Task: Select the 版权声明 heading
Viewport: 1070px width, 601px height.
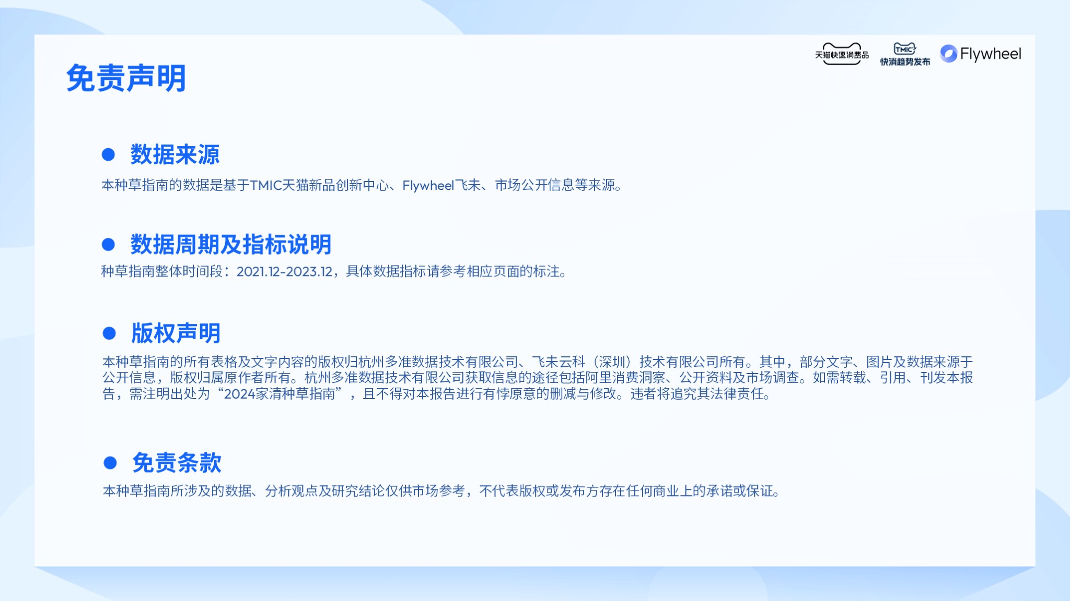Action: [x=176, y=333]
